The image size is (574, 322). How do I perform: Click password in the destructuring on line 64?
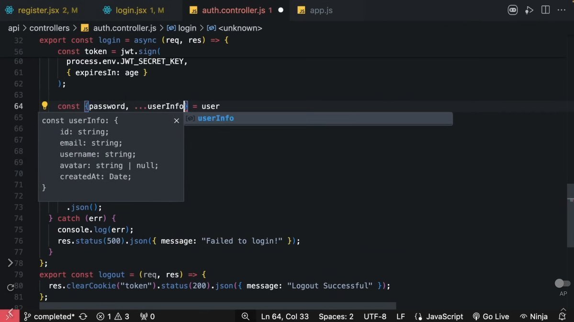click(107, 106)
